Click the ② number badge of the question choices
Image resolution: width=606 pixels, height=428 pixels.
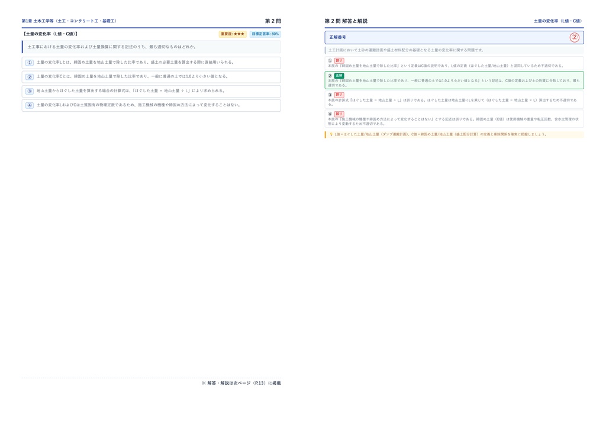[30, 77]
